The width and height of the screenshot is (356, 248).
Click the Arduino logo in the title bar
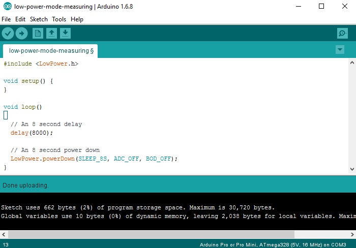[8, 7]
